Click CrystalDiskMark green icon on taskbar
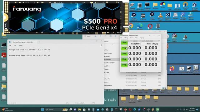The image size is (200, 112). (x=157, y=110)
